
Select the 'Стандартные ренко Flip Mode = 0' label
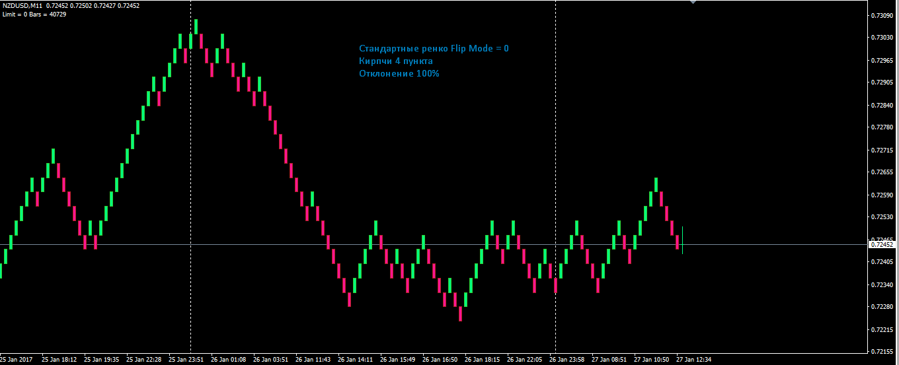point(434,49)
